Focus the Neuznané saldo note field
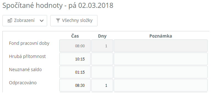 click(x=161, y=72)
